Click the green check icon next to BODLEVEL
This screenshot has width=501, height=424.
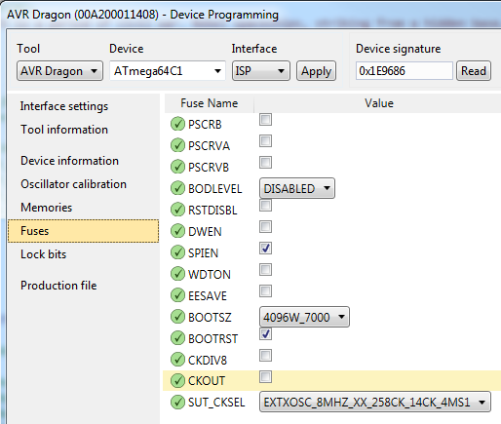[x=177, y=188]
